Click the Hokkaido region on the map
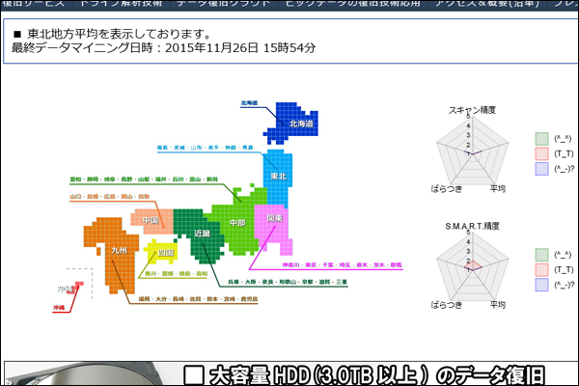This screenshot has height=386, width=579. 299,123
